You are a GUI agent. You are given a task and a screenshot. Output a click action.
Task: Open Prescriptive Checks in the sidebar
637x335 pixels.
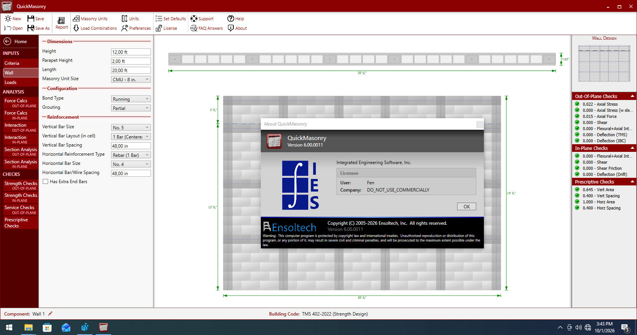(20, 223)
